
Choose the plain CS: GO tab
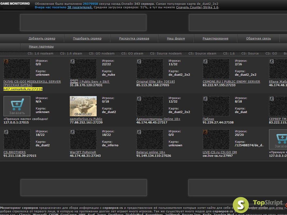[271, 53]
